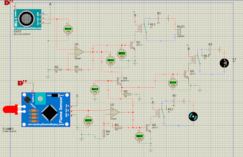The width and height of the screenshot is (243, 157).
Task: Select the blue Flame Sensor board
Action: point(46,110)
